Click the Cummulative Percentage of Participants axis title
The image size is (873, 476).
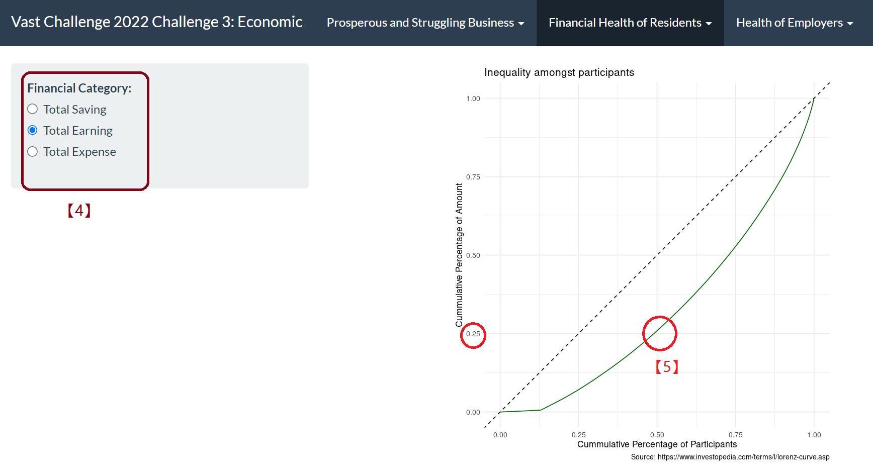point(657,444)
